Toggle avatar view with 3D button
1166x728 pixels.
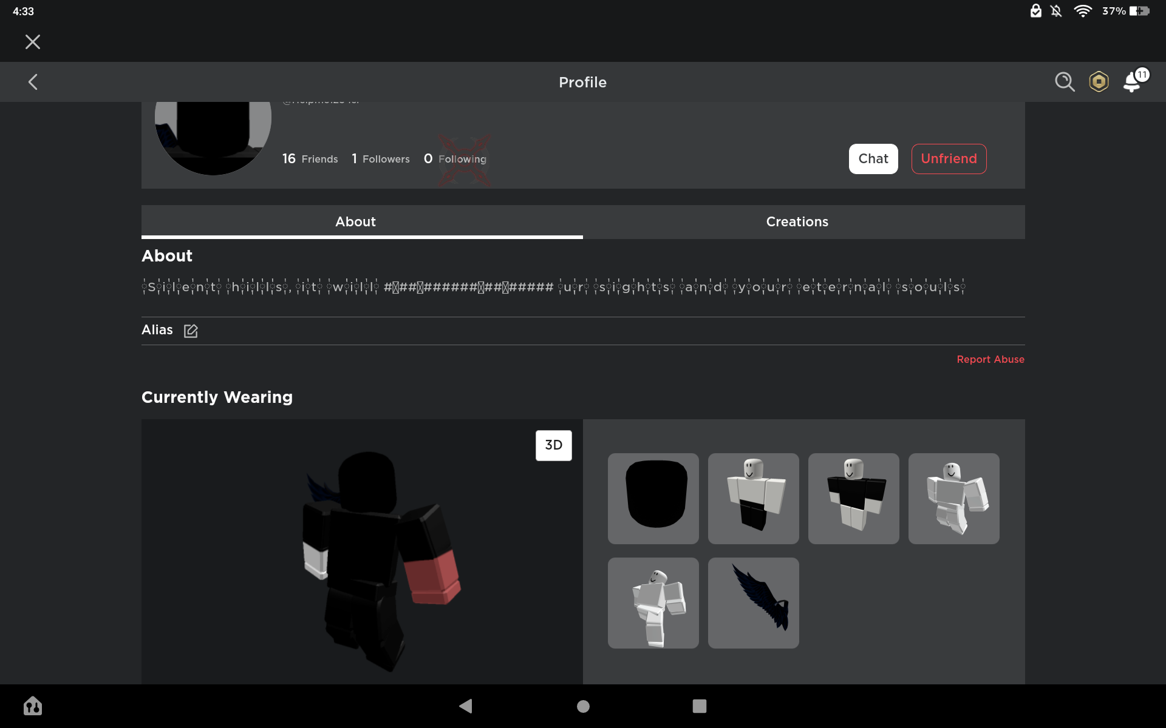(553, 445)
